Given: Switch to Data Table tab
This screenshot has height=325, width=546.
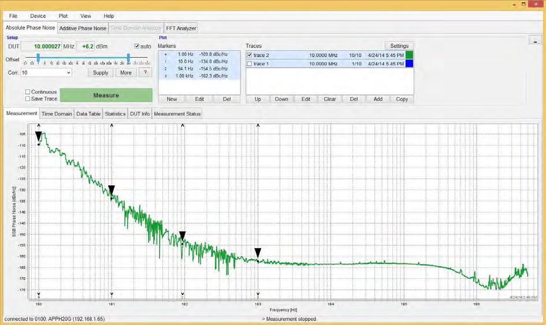Looking at the screenshot, I should [88, 114].
